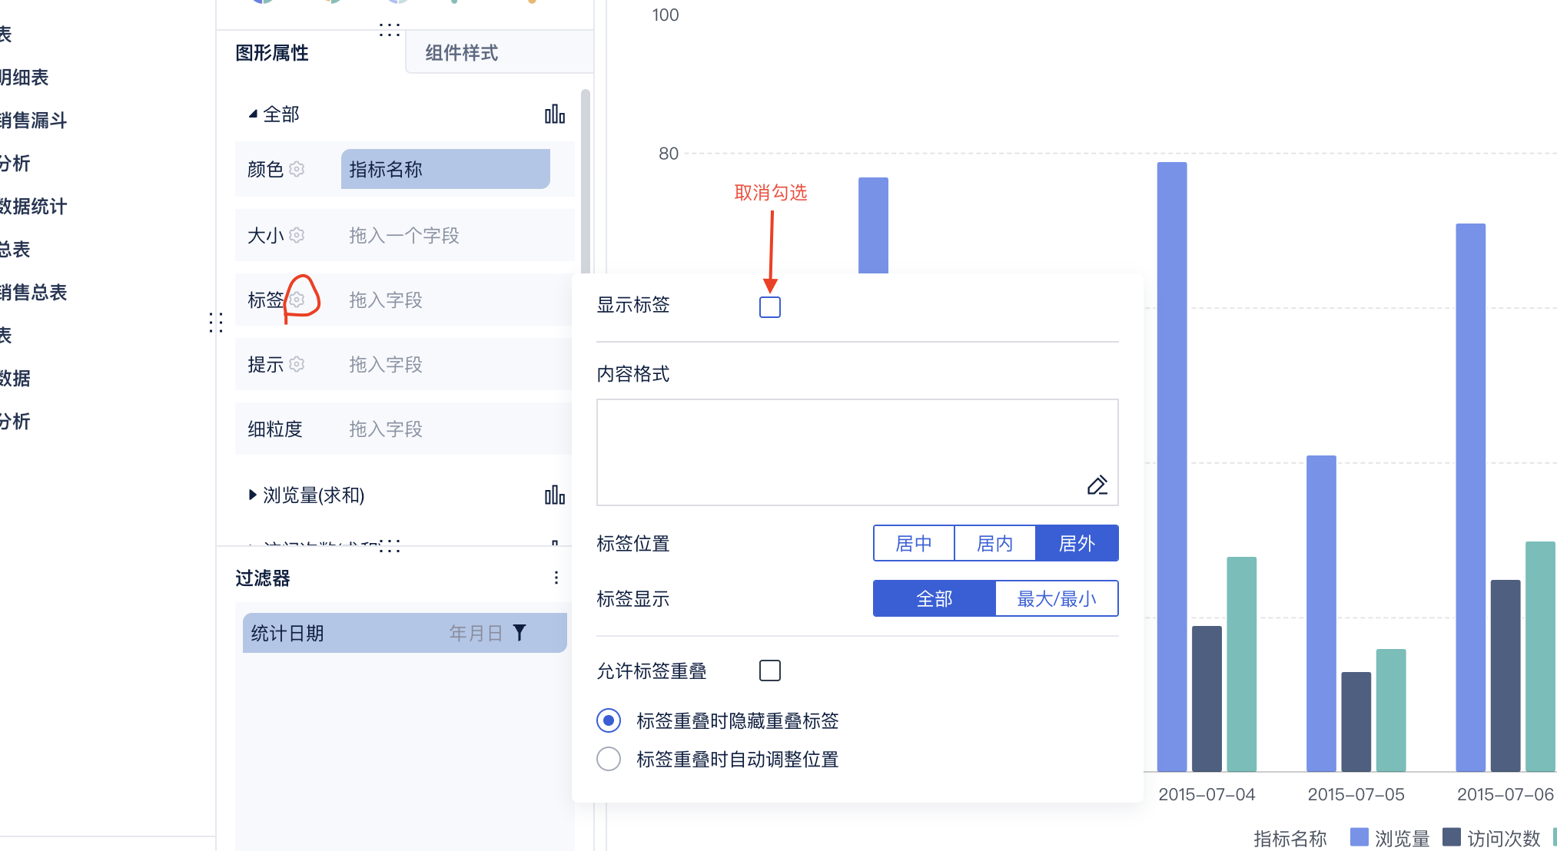Select 标签重叠时隐藏重叠标签 radio option
Screen dimensions: 1557x851
pos(609,720)
